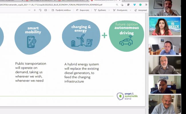Click the smart mobility blue shape
The width and height of the screenshot is (186, 114).
click(x=33, y=38)
